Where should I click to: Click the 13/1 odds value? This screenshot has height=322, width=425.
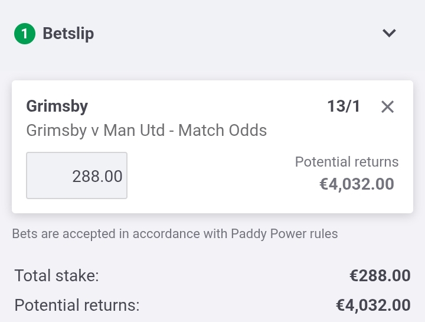(344, 106)
